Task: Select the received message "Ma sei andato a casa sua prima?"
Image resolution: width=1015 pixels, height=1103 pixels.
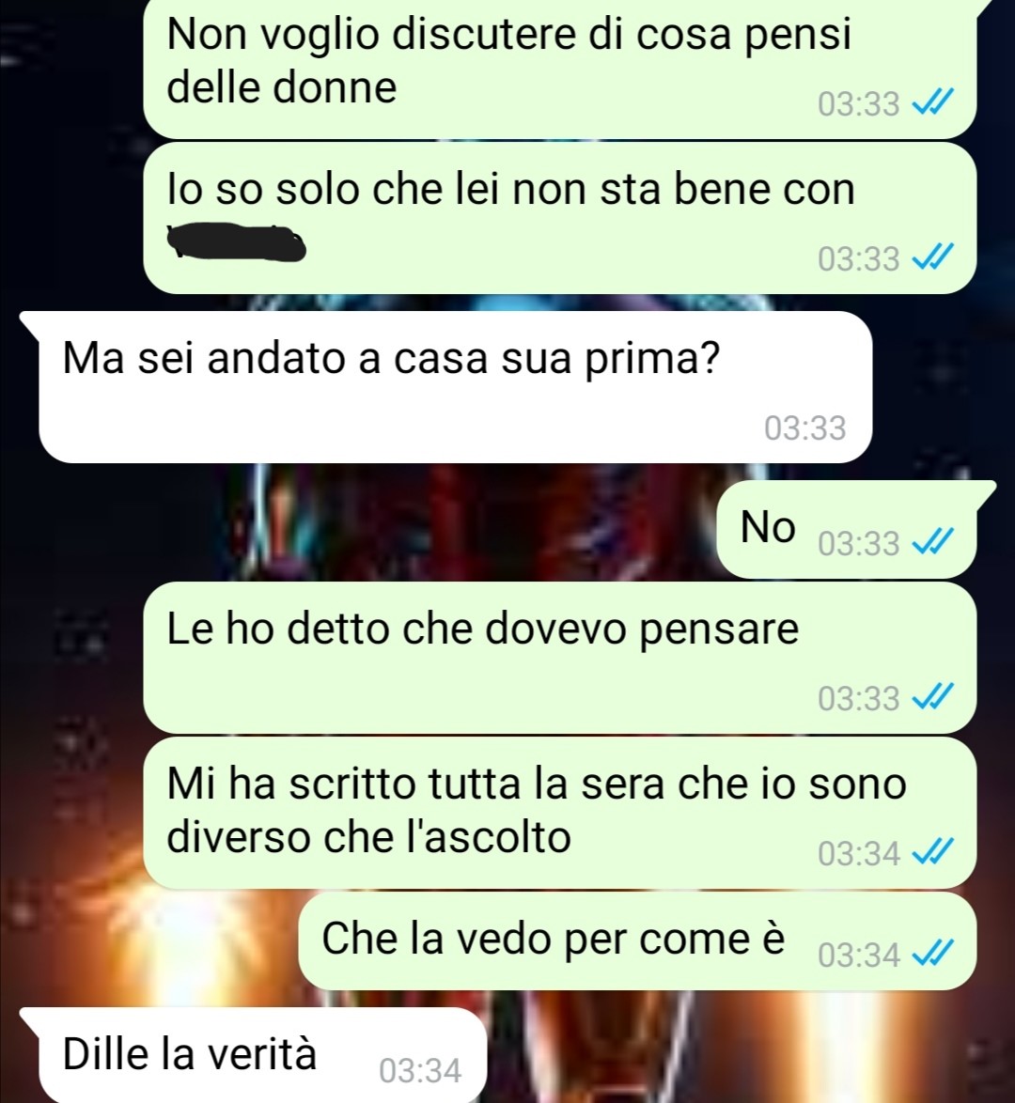Action: tap(456, 387)
